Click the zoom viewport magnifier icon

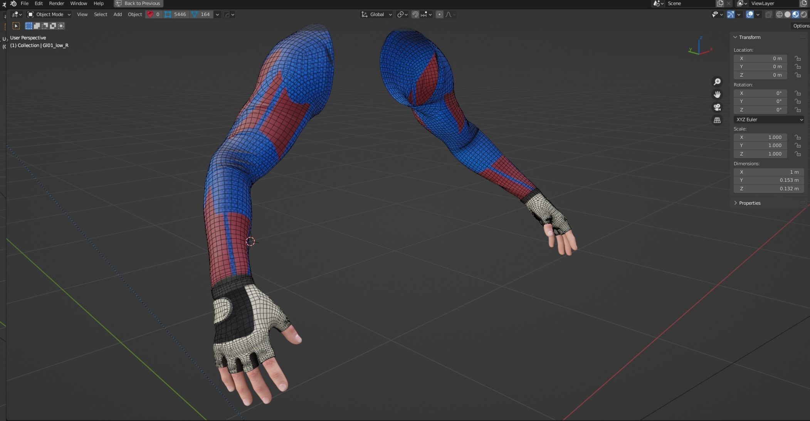[717, 82]
